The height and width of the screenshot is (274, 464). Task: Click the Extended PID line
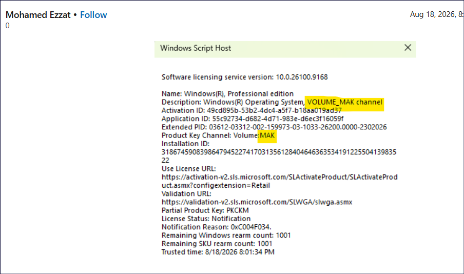pos(274,127)
